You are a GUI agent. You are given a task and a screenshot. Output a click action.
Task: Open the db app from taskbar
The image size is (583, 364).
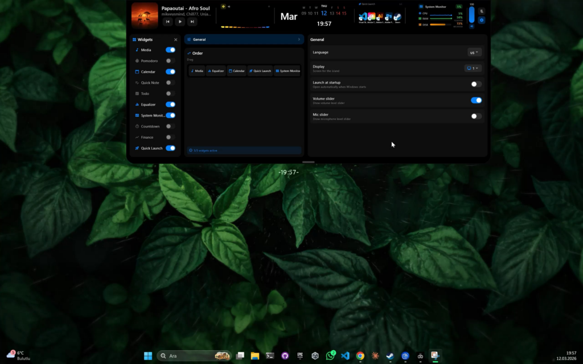coord(420,356)
